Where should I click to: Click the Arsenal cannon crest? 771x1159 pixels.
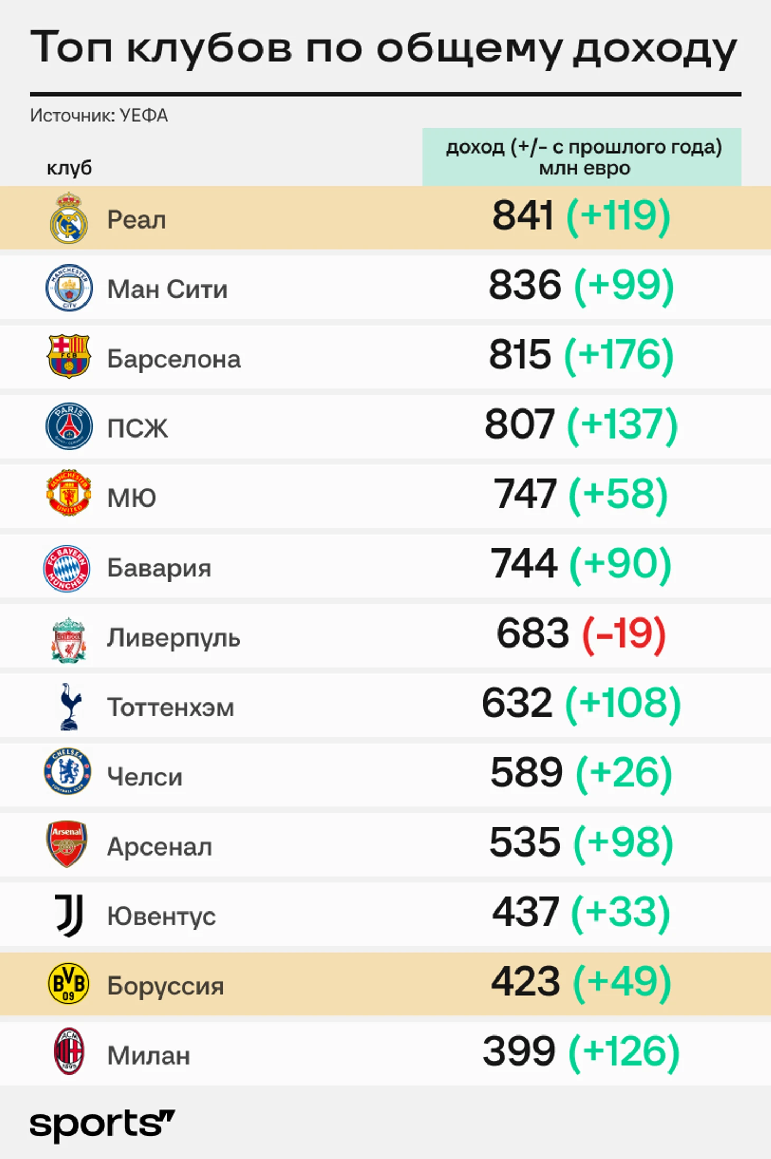[x=67, y=844]
